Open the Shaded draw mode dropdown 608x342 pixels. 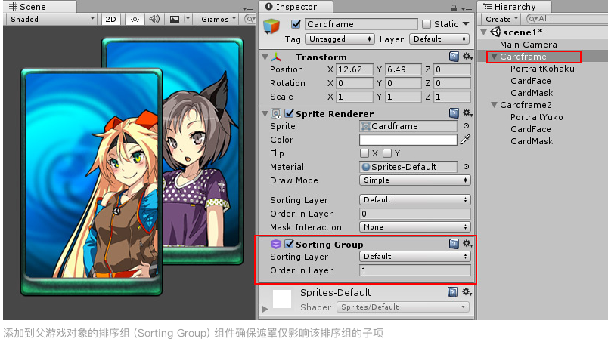[x=52, y=19]
